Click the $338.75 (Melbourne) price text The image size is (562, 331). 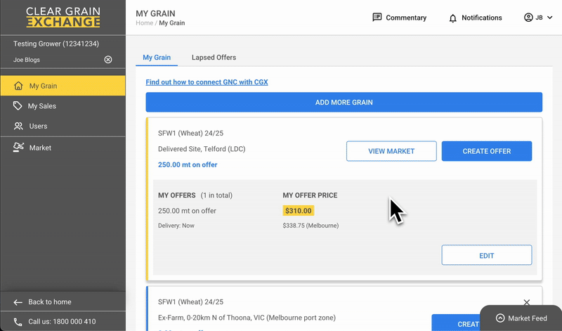[311, 226]
